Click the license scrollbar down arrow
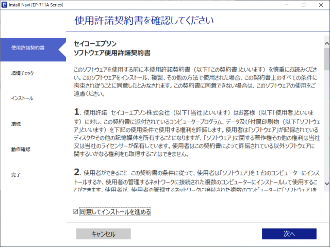The height and width of the screenshot is (247, 330). [x=326, y=184]
